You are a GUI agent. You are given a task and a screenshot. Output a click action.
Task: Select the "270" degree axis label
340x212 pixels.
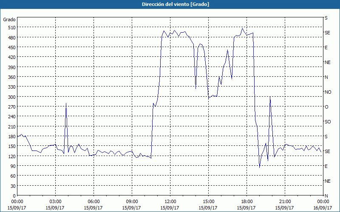click(12, 107)
